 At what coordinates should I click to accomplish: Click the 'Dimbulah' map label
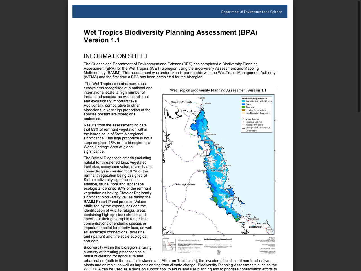pos(200,154)
